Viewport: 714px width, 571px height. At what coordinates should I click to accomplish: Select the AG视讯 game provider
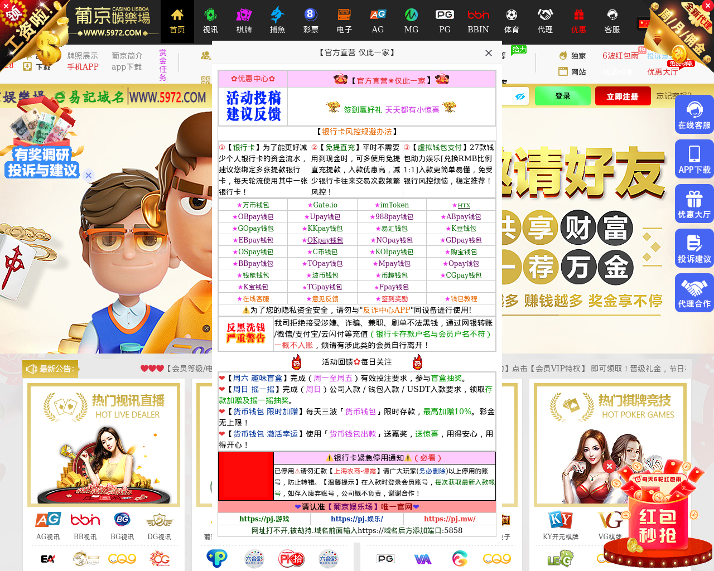click(x=48, y=526)
